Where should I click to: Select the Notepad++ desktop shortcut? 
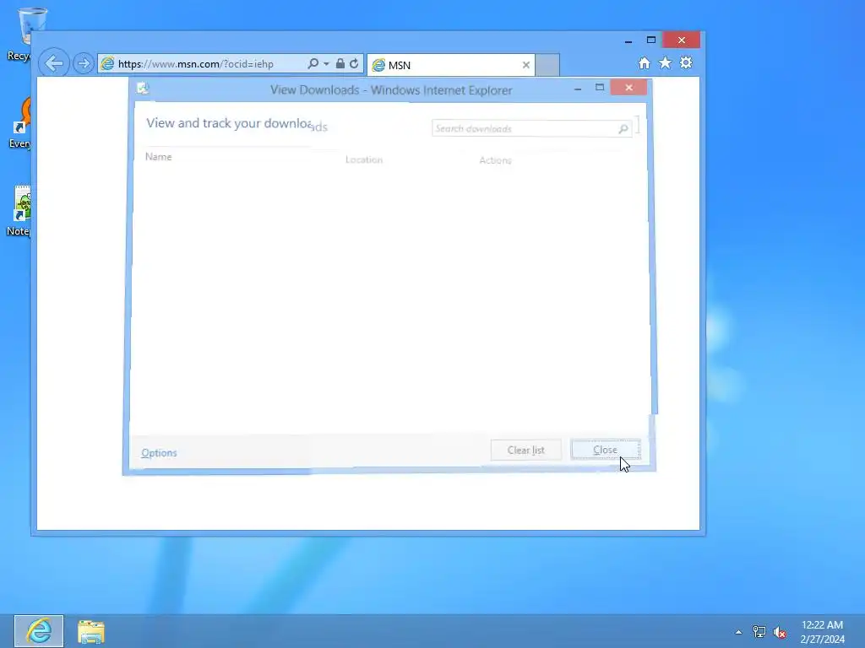pyautogui.click(x=20, y=211)
